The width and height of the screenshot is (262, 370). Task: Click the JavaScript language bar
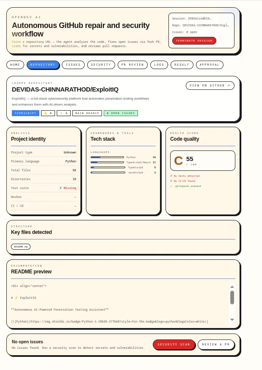[x=108, y=172]
